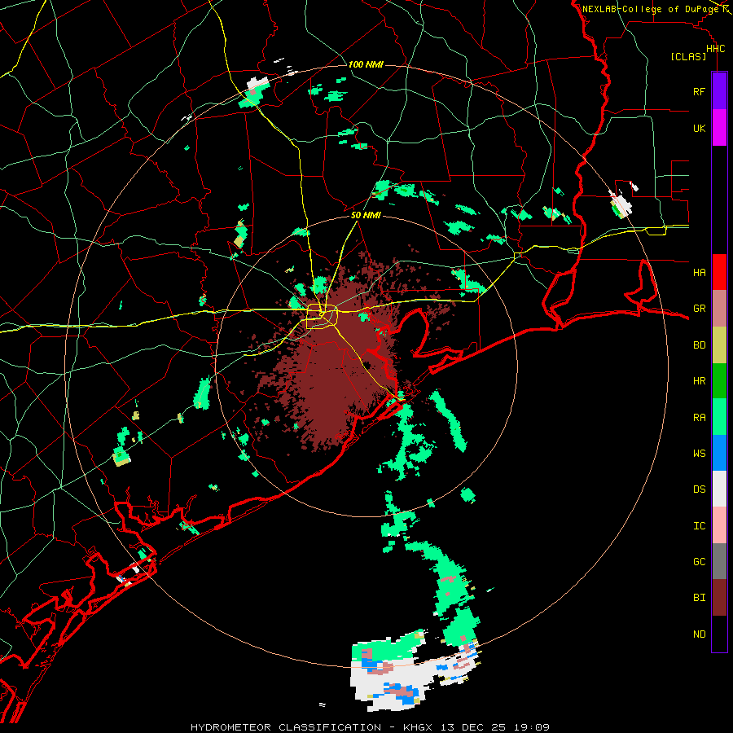Viewport: 733px width, 733px height.
Task: Pick the RA light green legend swatch
Action: click(719, 417)
